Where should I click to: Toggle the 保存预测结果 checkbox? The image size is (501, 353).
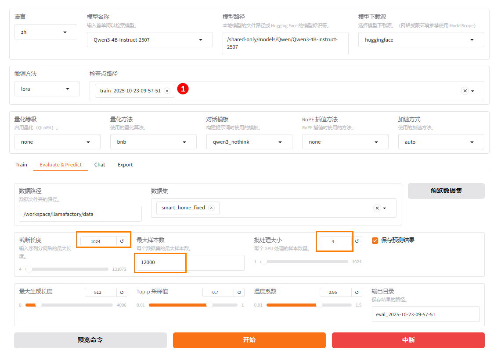[375, 240]
